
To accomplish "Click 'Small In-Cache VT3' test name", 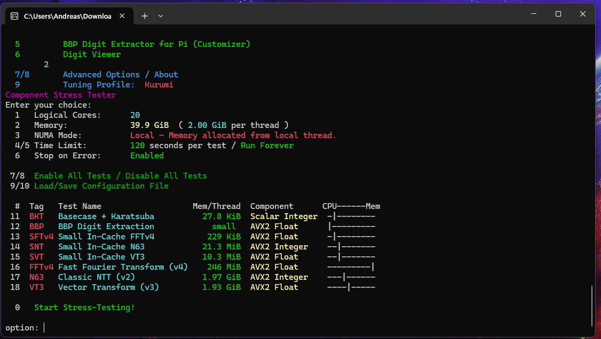I will (x=101, y=257).
